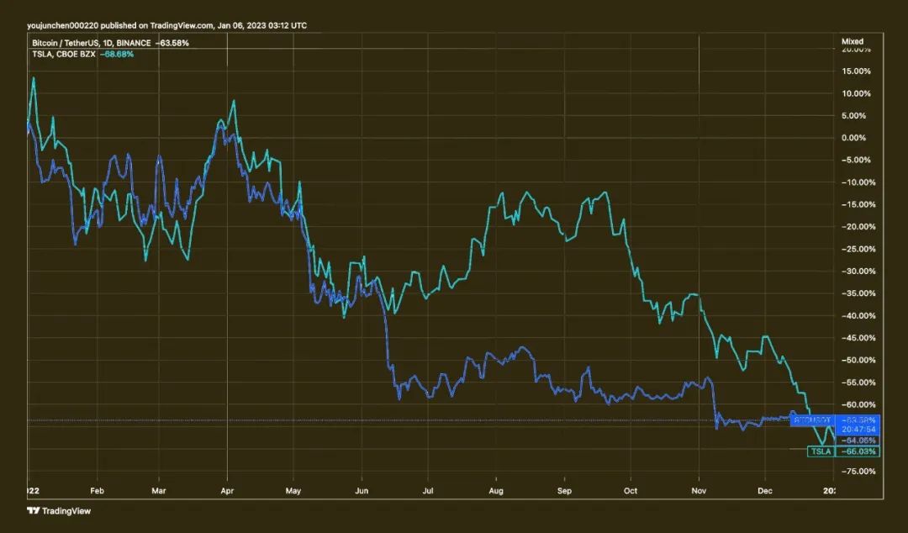Viewport: 908px width, 533px height.
Task: Open the Mixed scale mode label
Action: (x=852, y=40)
